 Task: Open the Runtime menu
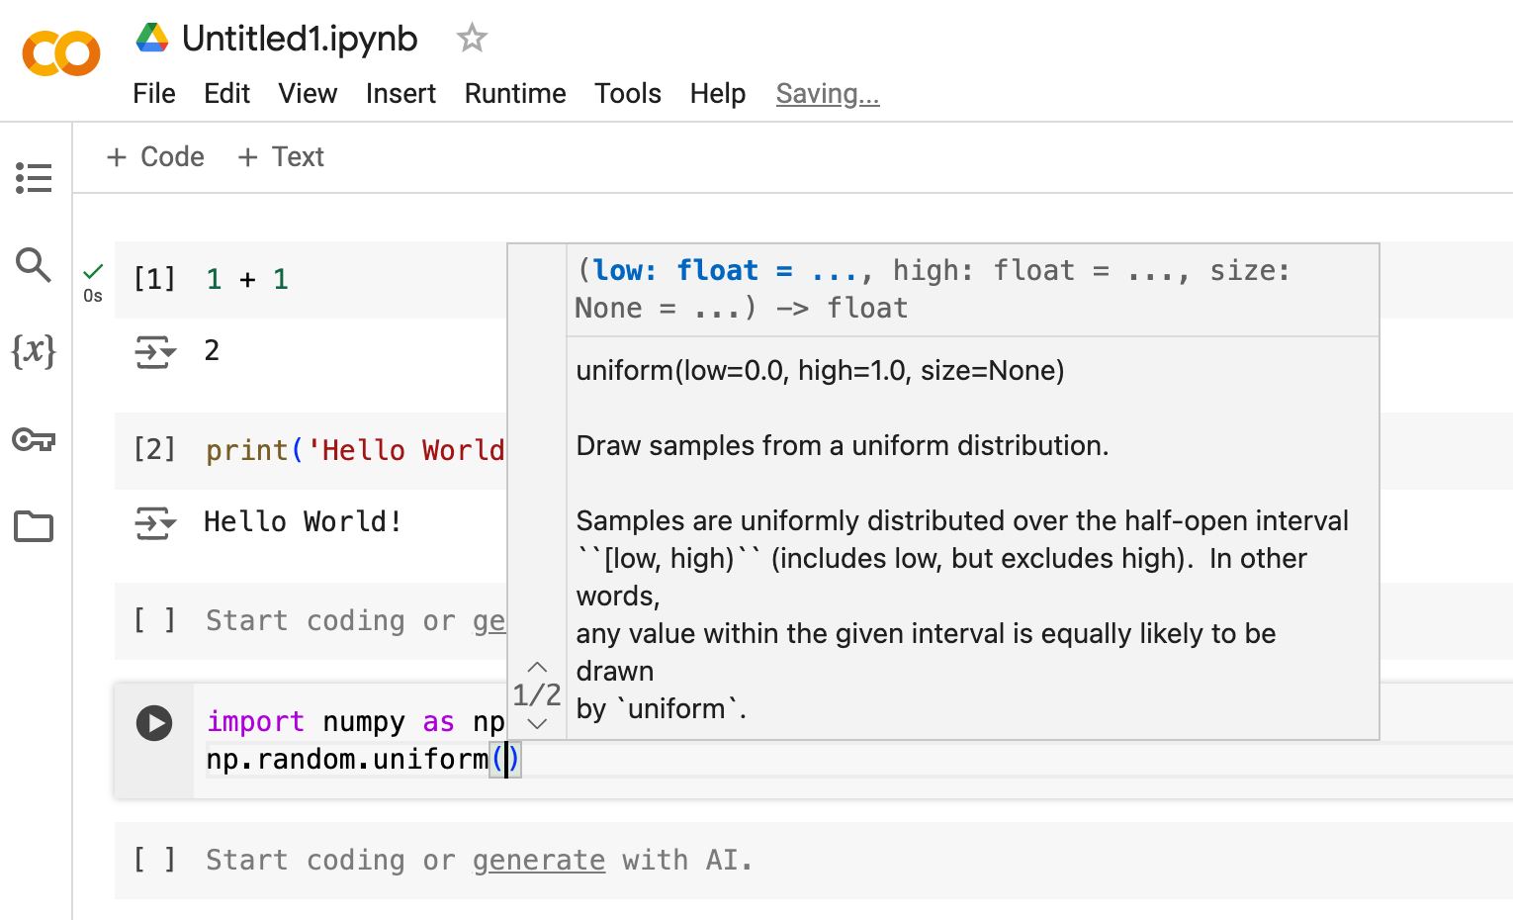[x=515, y=93]
